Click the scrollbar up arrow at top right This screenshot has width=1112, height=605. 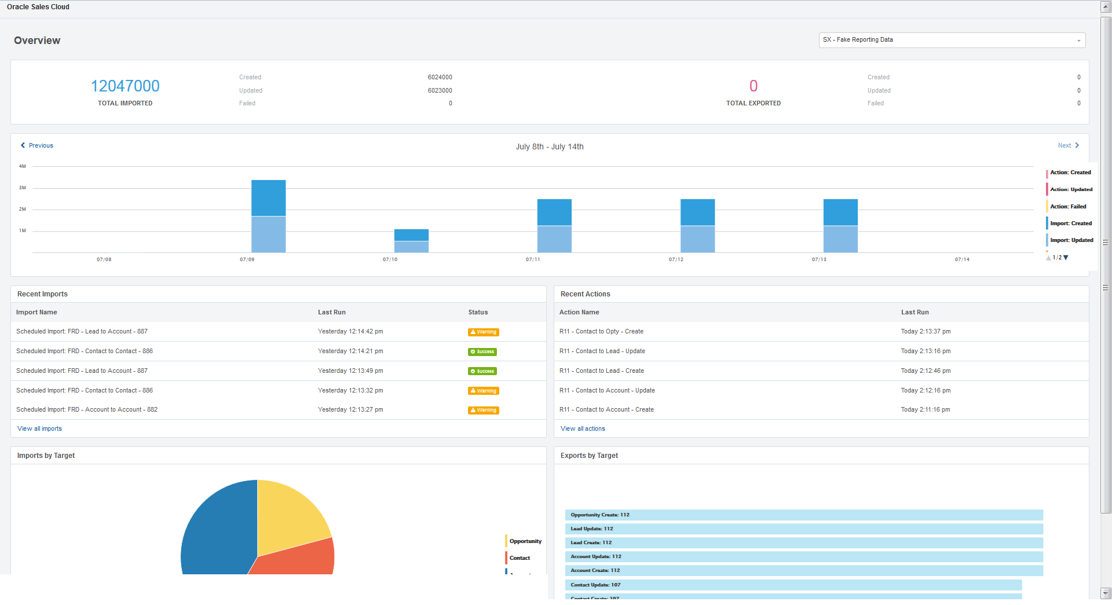[x=1104, y=7]
